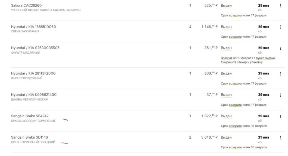Open Hyundai / KIA S2630035505 product title

pos(35,48)
